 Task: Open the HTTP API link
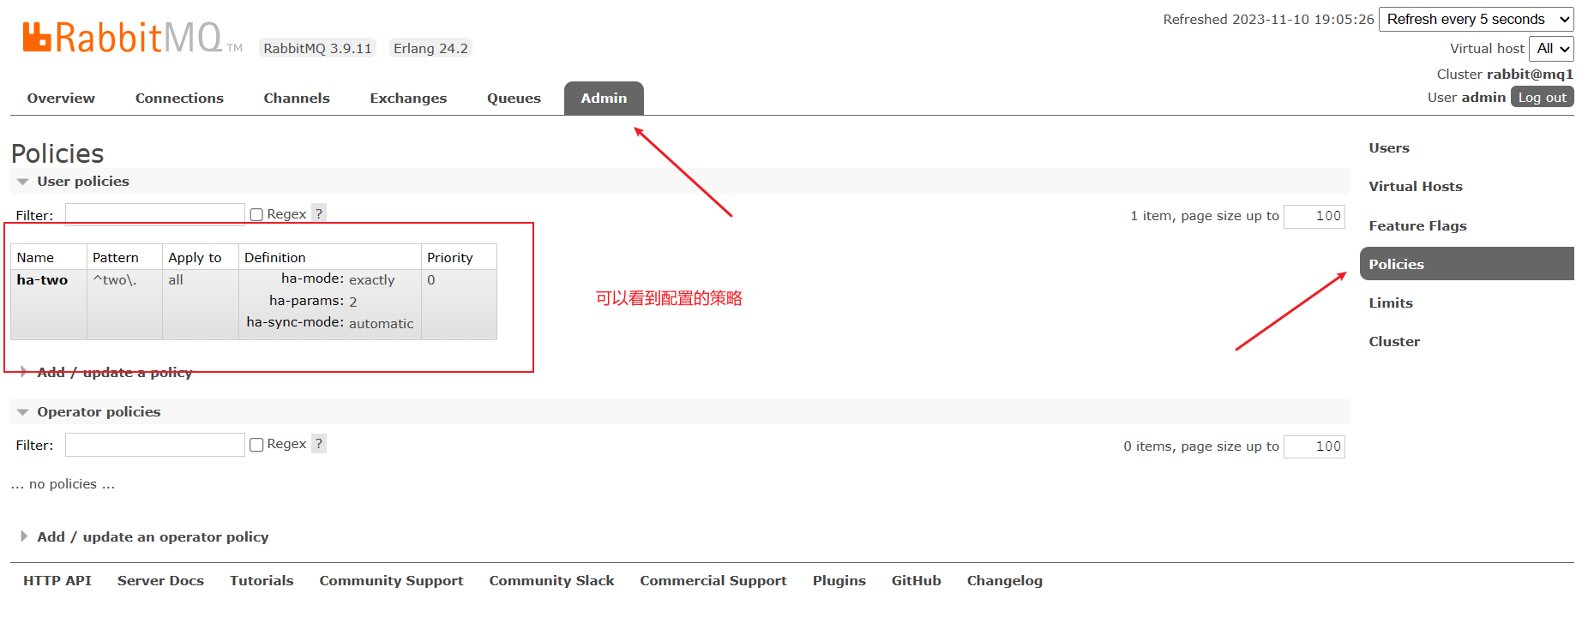57,580
